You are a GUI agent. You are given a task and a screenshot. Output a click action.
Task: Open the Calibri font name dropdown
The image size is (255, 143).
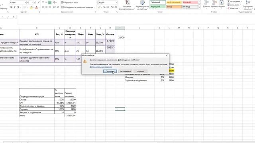(25, 3)
